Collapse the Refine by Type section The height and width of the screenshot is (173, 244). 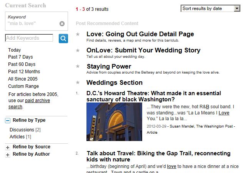(8, 121)
